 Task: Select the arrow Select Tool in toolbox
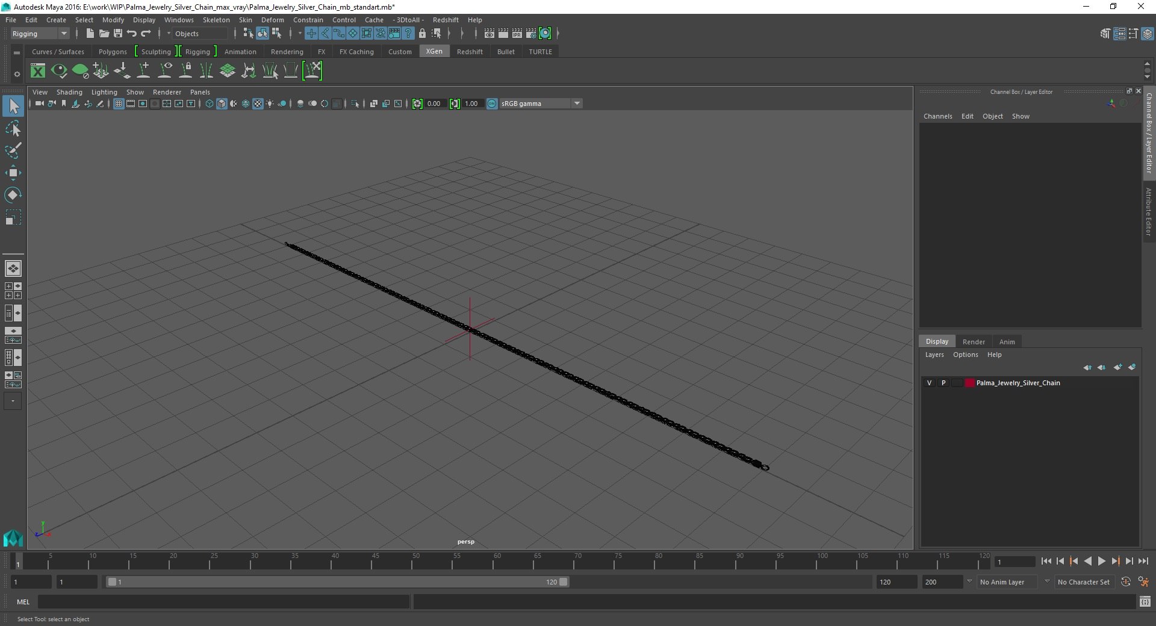click(x=13, y=107)
